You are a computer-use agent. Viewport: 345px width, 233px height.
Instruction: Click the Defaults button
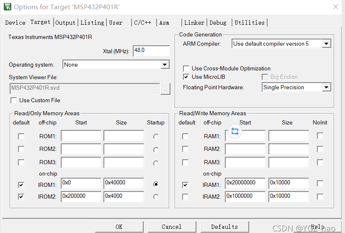pos(224,227)
